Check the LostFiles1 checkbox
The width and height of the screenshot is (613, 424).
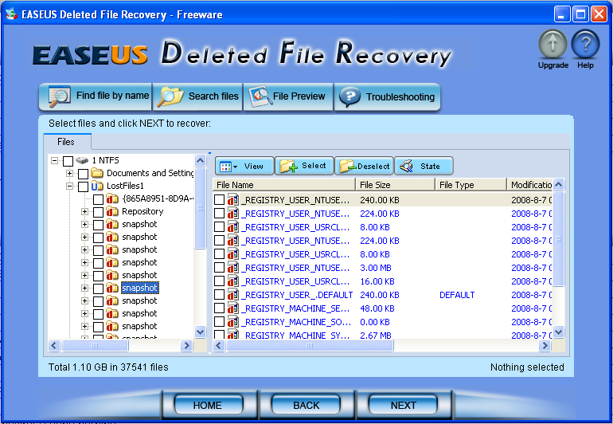tap(83, 186)
